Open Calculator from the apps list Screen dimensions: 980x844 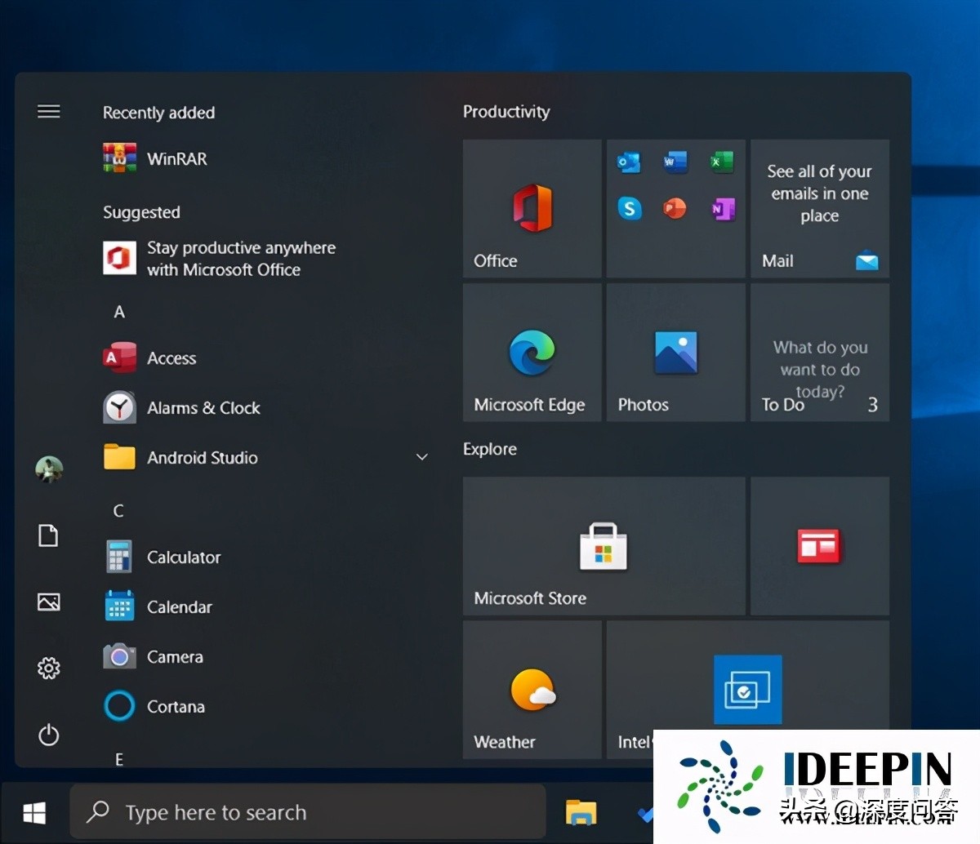[x=182, y=557]
